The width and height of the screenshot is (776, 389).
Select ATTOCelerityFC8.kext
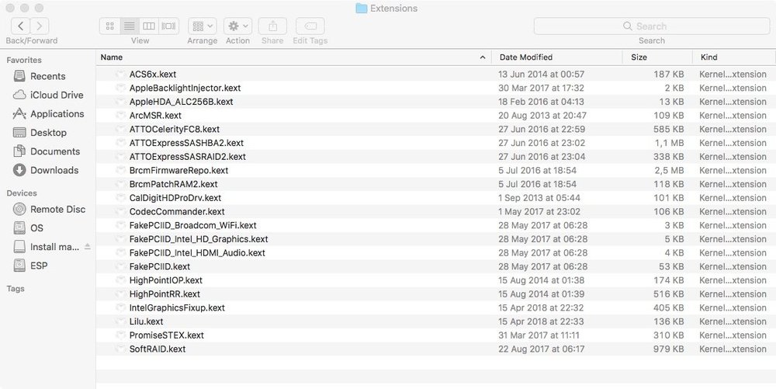[174, 129]
